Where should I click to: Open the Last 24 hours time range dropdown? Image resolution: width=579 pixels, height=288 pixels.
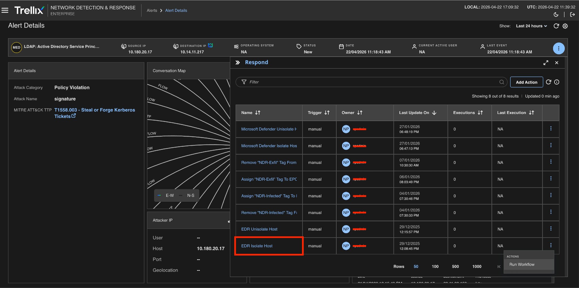click(x=532, y=26)
